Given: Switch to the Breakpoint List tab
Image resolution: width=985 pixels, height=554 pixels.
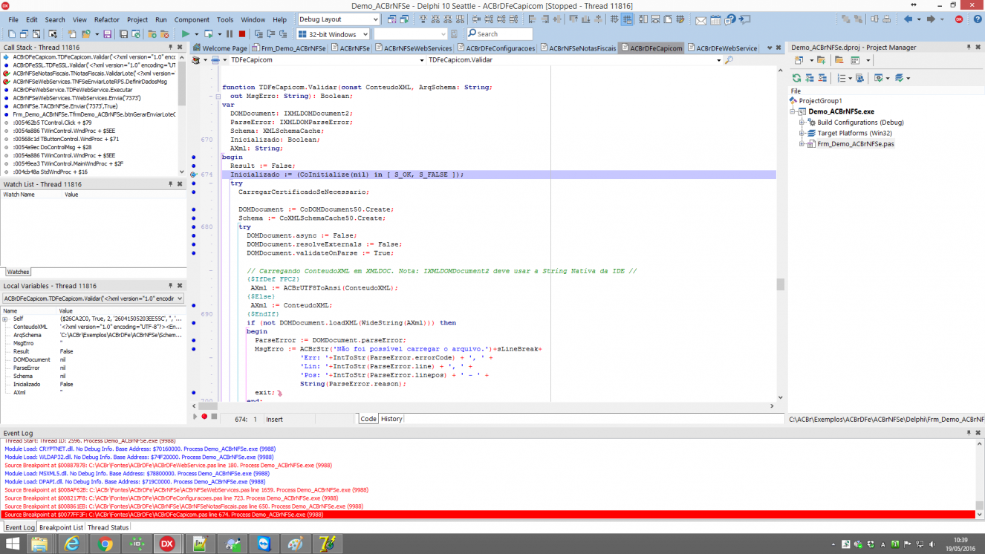Looking at the screenshot, I should (61, 527).
